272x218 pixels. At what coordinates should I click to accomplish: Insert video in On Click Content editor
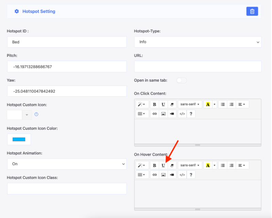coord(172,114)
